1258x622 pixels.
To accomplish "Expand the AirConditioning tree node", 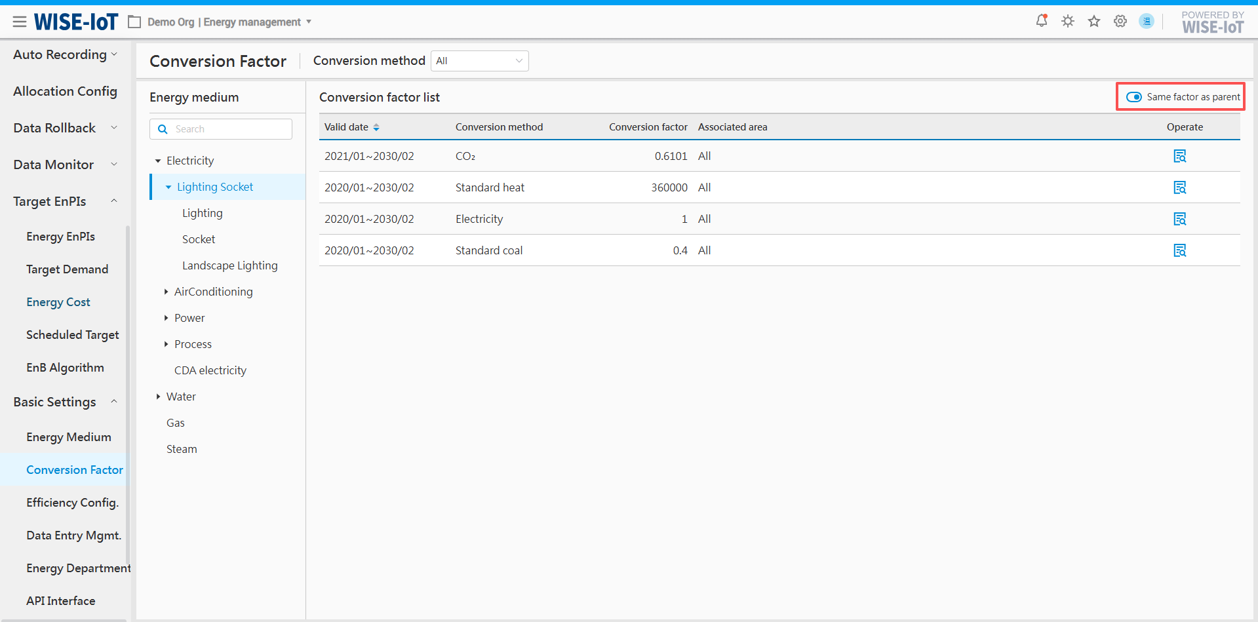I will tap(166, 292).
